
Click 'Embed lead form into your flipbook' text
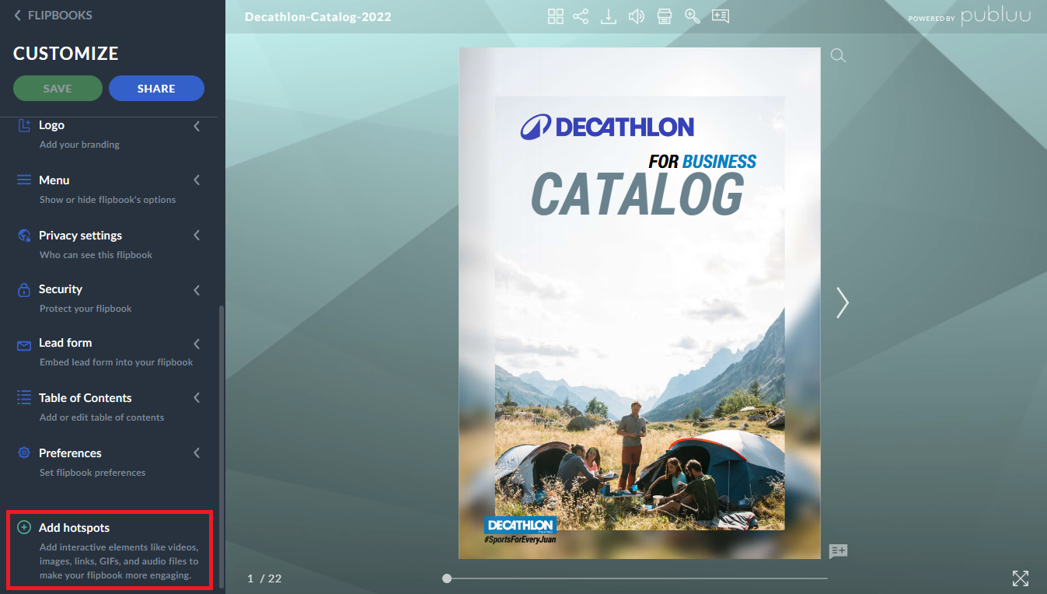pos(117,362)
